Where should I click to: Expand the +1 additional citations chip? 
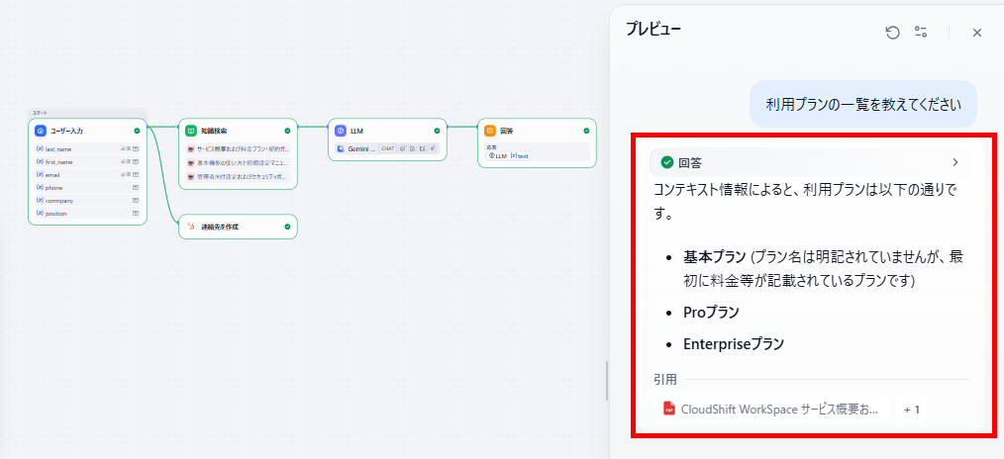[911, 410]
